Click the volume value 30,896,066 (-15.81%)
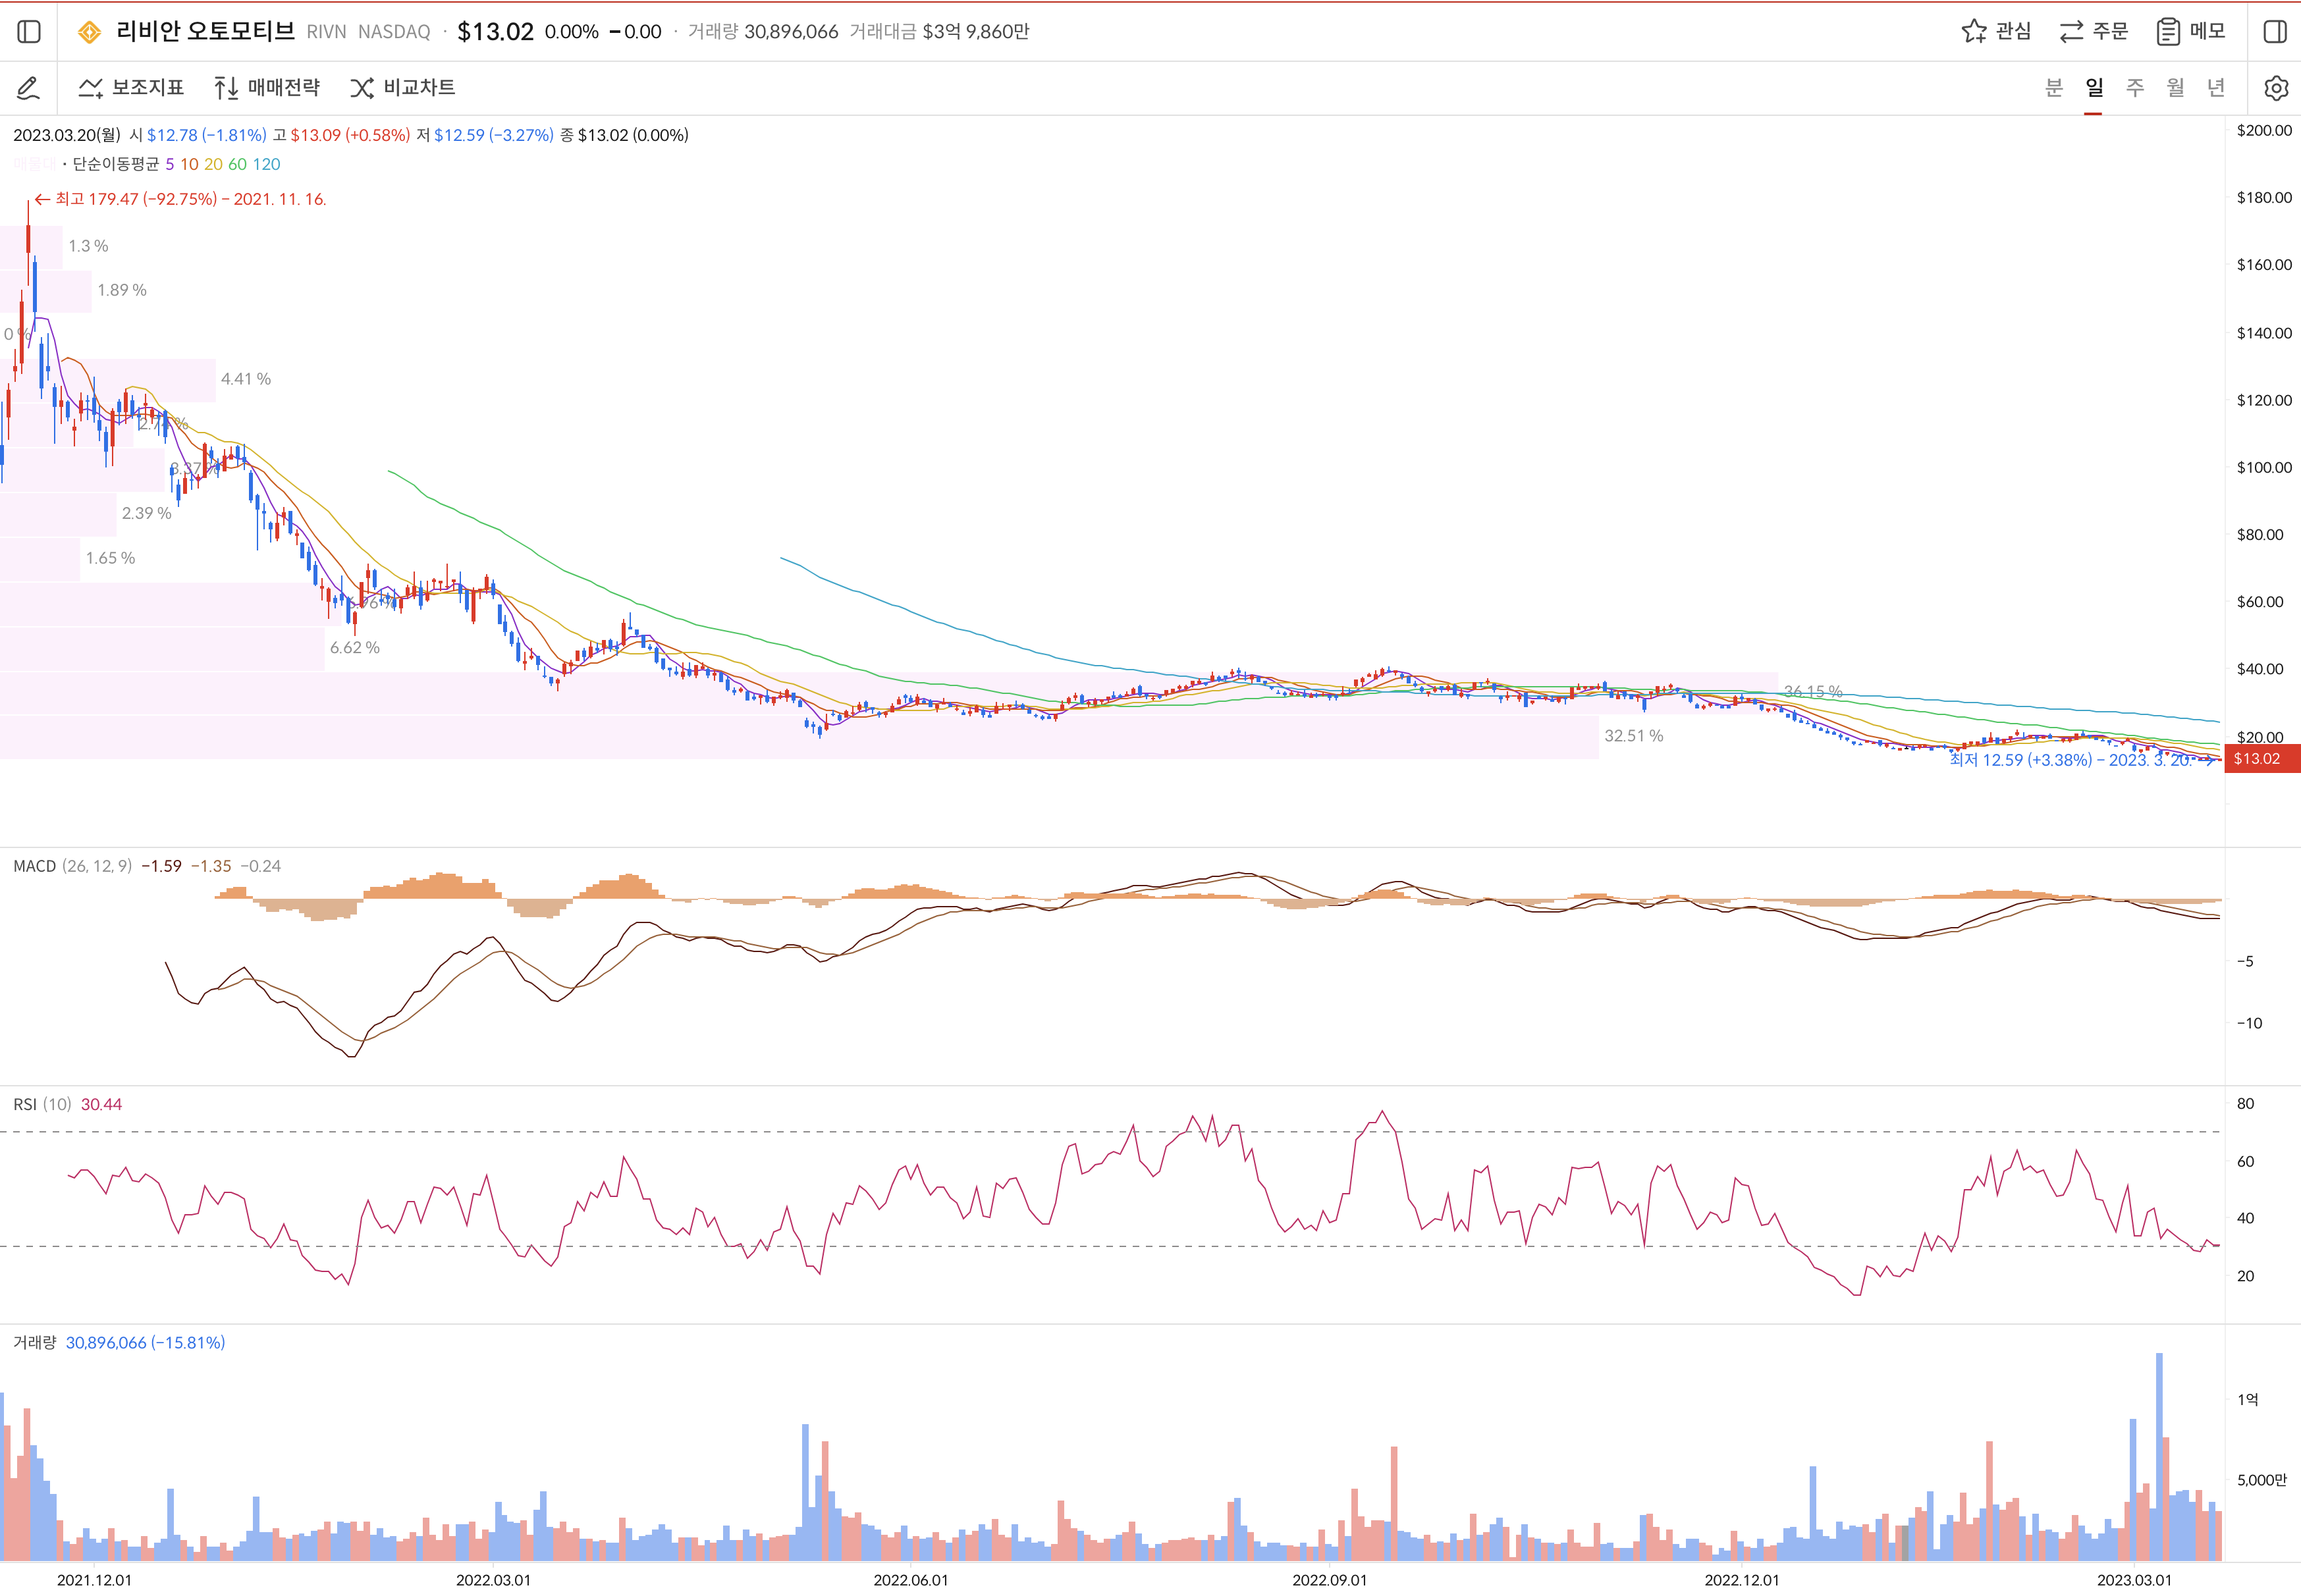Image resolution: width=2301 pixels, height=1596 pixels. [145, 1342]
